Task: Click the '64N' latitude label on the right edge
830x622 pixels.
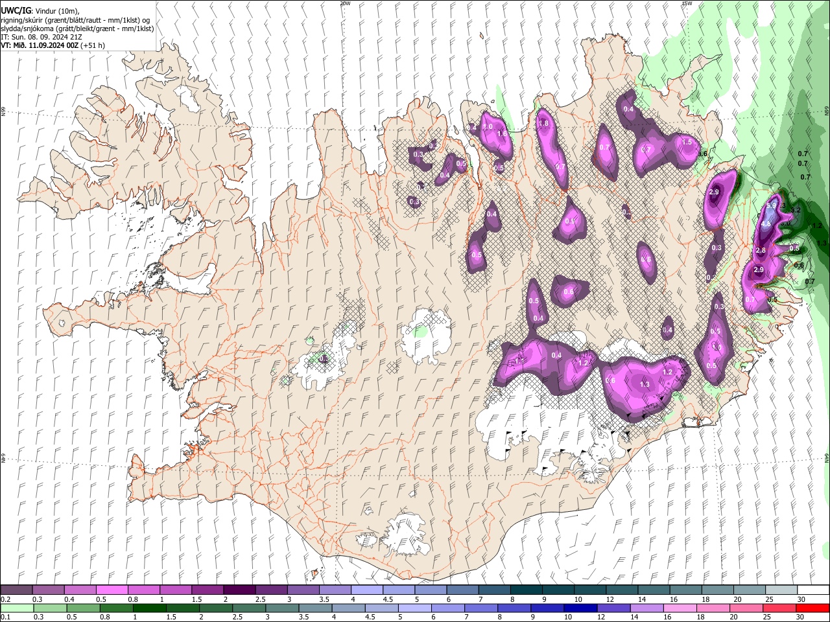Action: [827, 457]
